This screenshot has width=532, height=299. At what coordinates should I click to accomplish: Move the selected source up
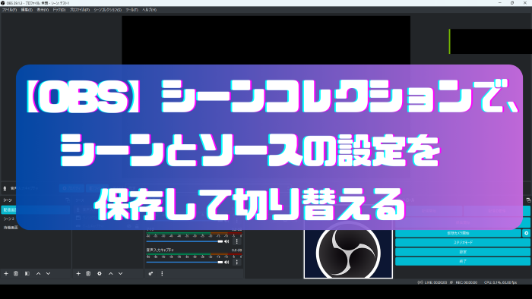pyautogui.click(x=111, y=273)
